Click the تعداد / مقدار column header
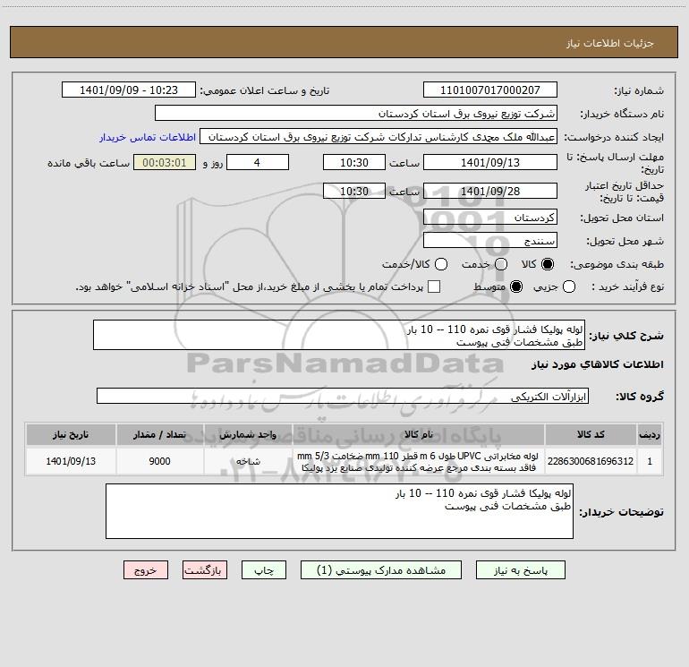Image resolution: width=689 pixels, height=667 pixels. tap(159, 434)
